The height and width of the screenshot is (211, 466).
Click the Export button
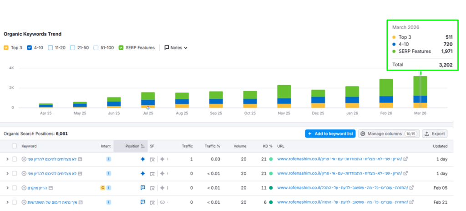(x=435, y=134)
